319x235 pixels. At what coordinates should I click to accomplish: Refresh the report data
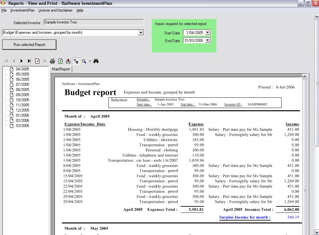tap(60, 61)
